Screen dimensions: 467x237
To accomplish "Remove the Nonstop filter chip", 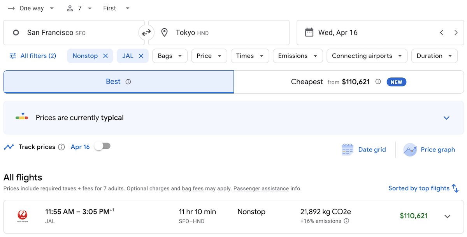I will [105, 56].
